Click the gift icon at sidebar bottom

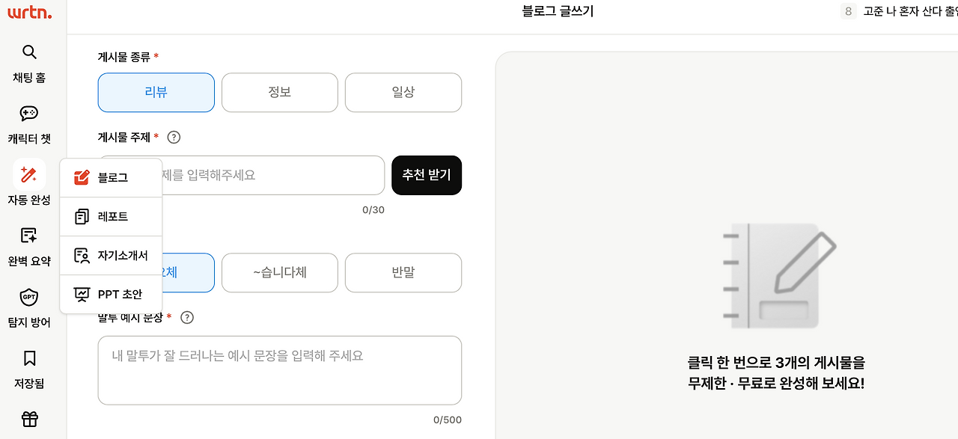[x=28, y=420]
